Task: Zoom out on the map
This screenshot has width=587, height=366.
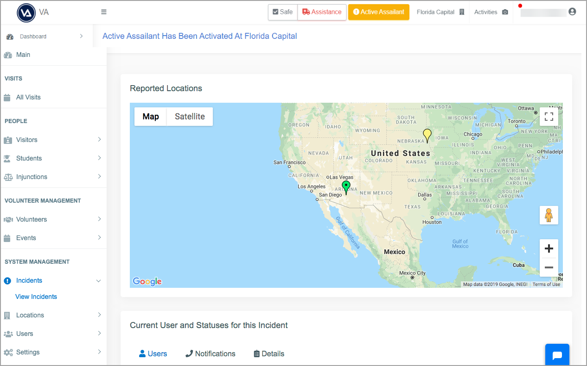Action: tap(549, 267)
